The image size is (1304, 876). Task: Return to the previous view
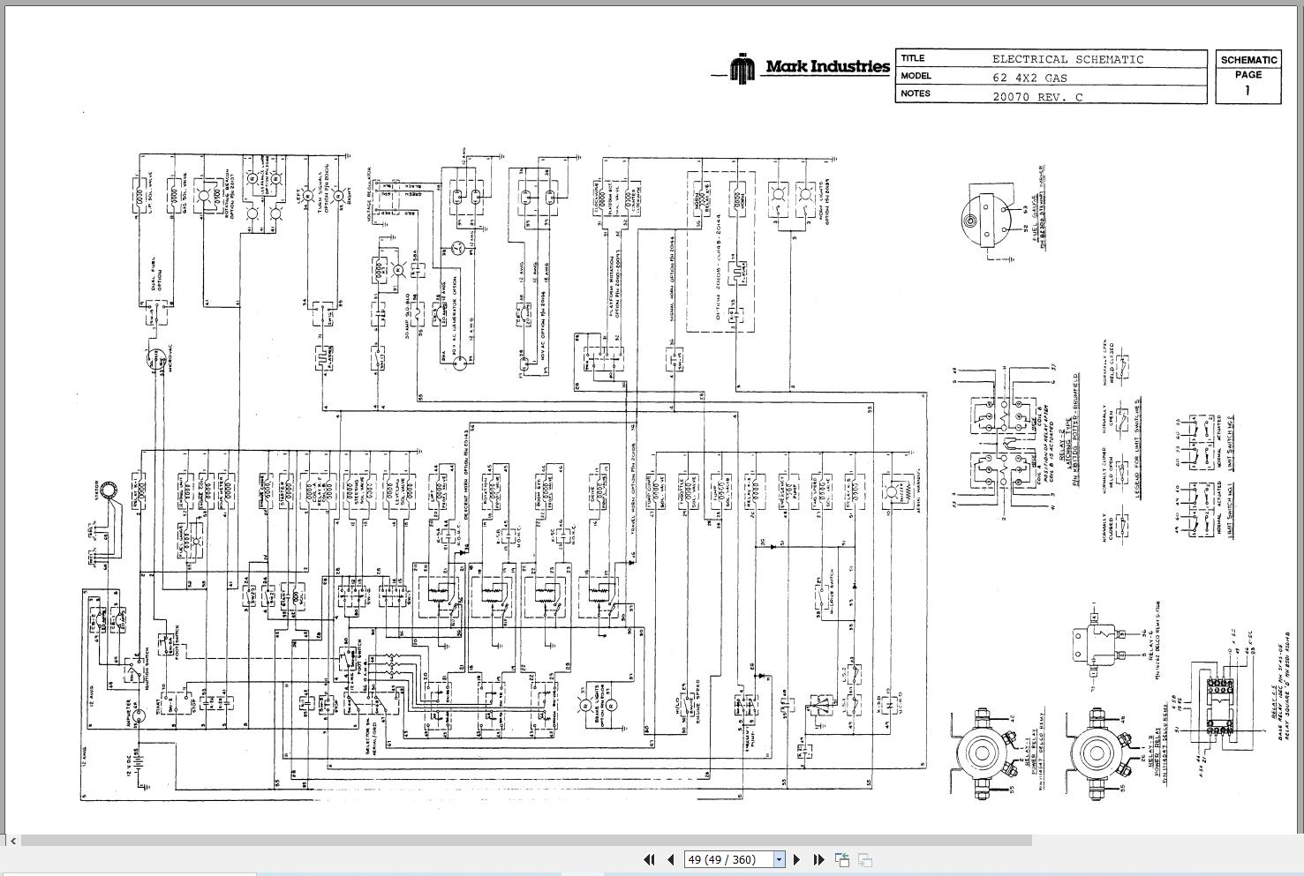842,859
